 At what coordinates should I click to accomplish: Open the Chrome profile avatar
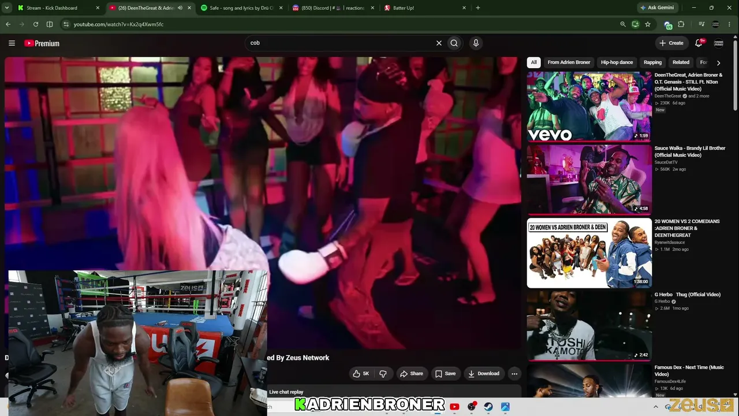(x=716, y=24)
